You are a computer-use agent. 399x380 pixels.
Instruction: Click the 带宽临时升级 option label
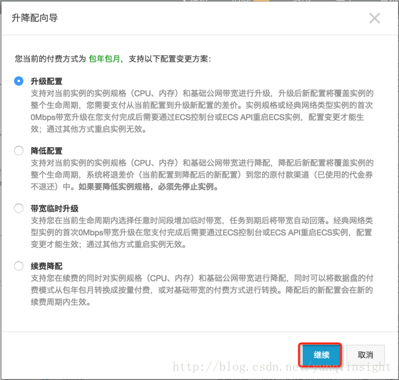point(54,208)
